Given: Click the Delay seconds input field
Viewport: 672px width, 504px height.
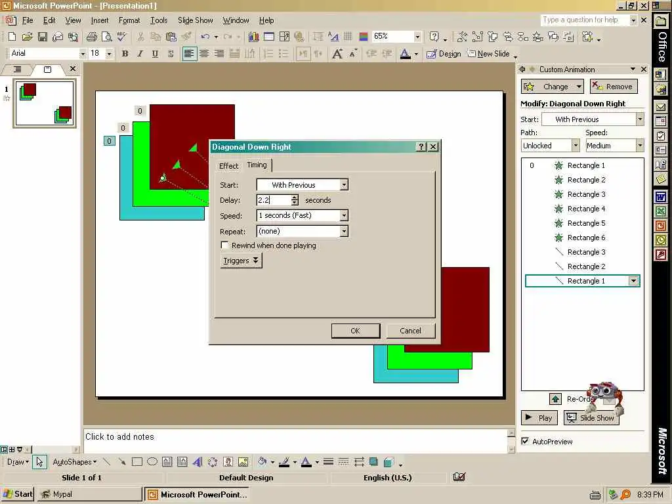Looking at the screenshot, I should (274, 199).
